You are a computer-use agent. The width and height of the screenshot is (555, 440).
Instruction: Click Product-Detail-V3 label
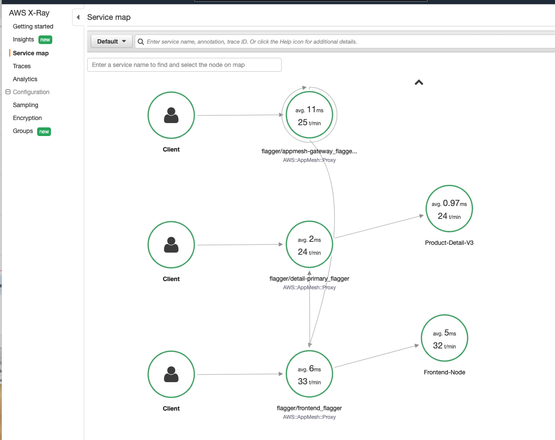pyautogui.click(x=449, y=243)
